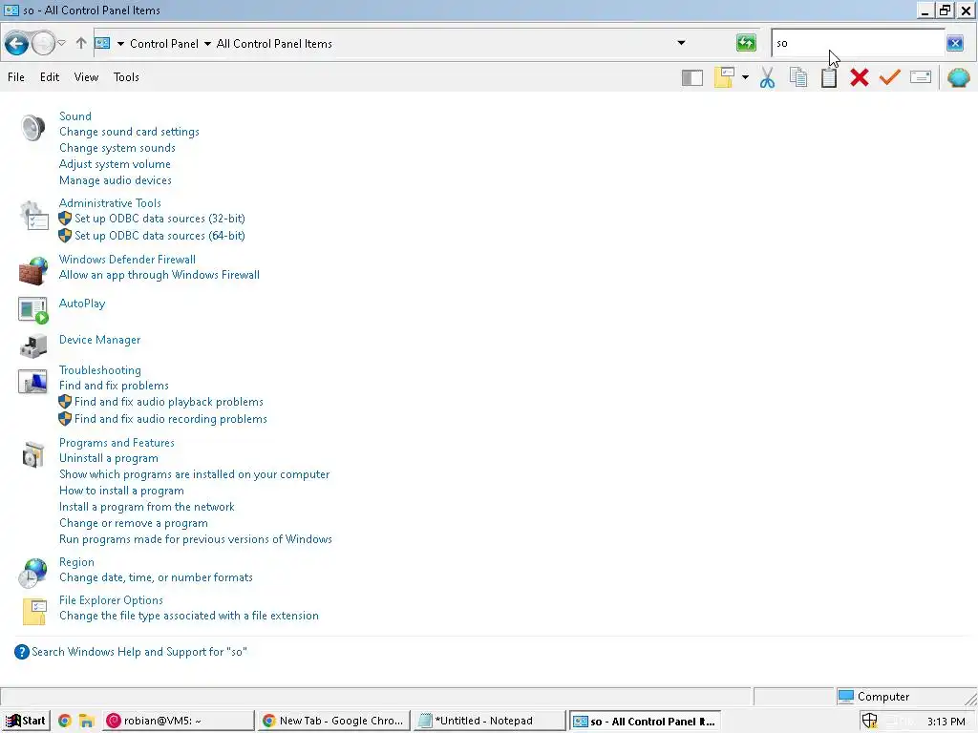Open the Sound link
The height and width of the screenshot is (733, 978).
(x=74, y=116)
